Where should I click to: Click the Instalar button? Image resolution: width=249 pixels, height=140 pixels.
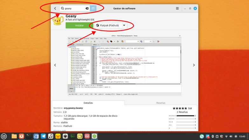click(x=80, y=25)
